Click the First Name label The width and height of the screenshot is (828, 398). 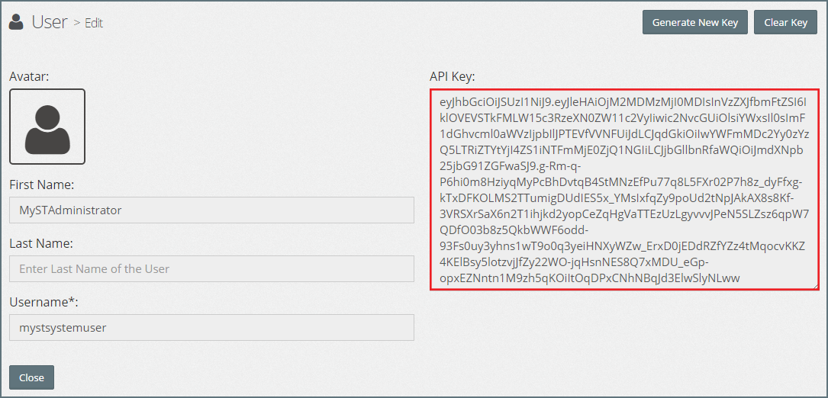click(41, 185)
